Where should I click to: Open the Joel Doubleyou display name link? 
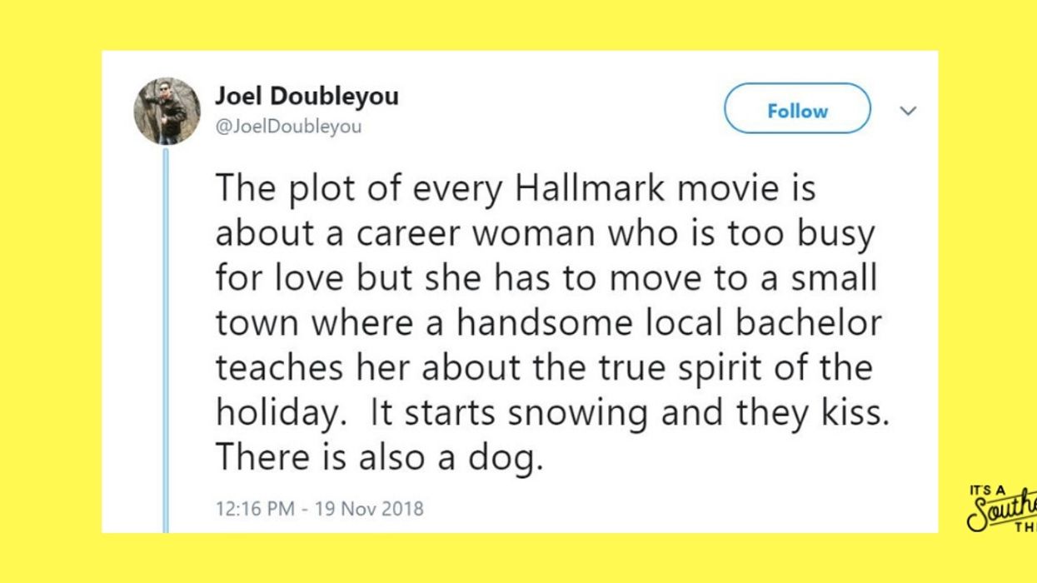(307, 96)
